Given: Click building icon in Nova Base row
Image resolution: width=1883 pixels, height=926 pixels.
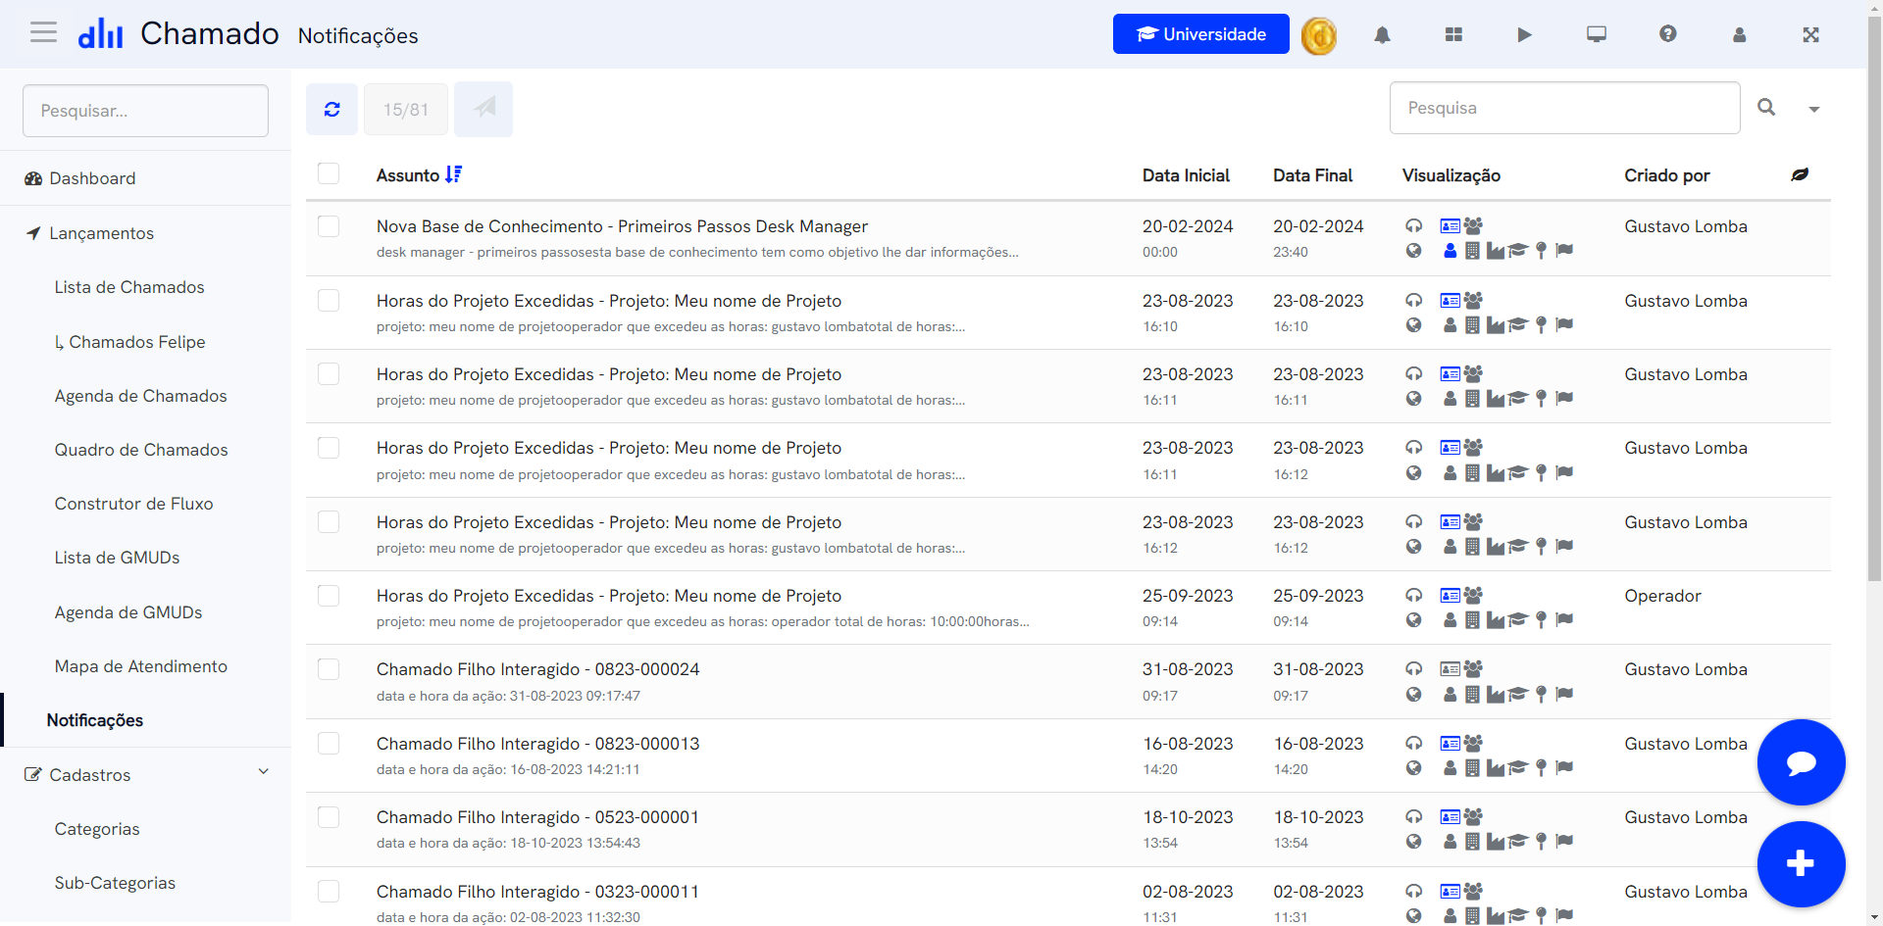Looking at the screenshot, I should pos(1472,251).
